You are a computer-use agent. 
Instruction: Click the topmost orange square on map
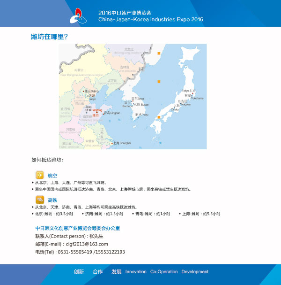[159, 54]
